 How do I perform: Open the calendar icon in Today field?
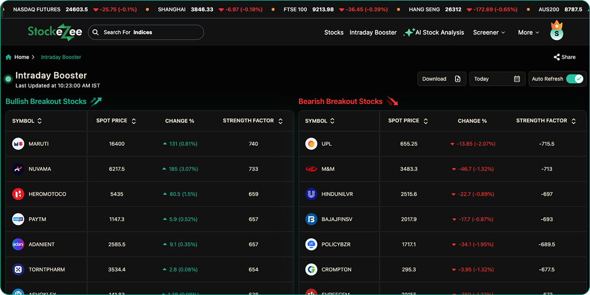tap(517, 79)
